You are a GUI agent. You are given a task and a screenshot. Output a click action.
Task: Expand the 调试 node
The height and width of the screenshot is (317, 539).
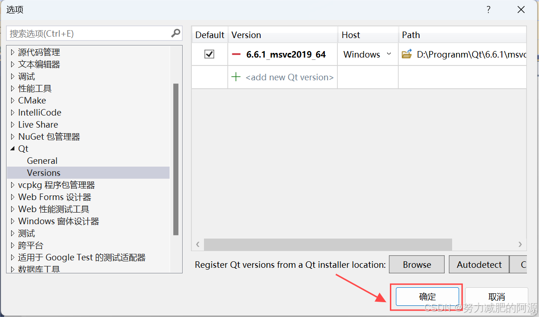pos(13,76)
